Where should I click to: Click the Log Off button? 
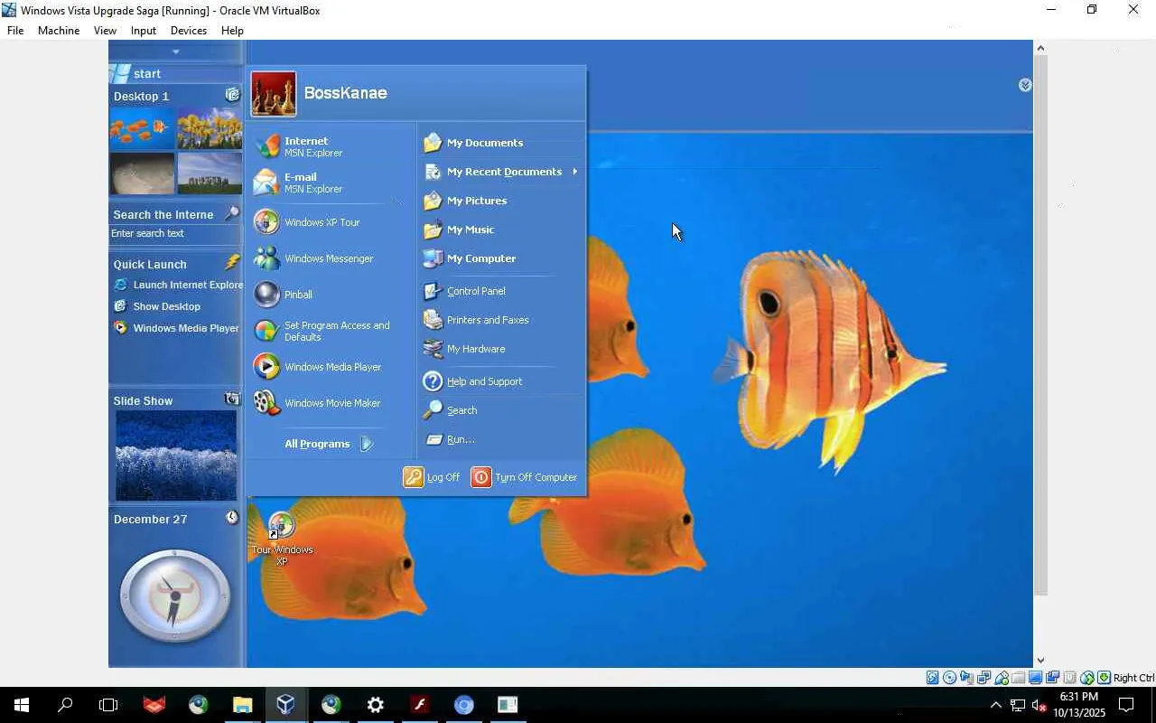[x=432, y=477]
